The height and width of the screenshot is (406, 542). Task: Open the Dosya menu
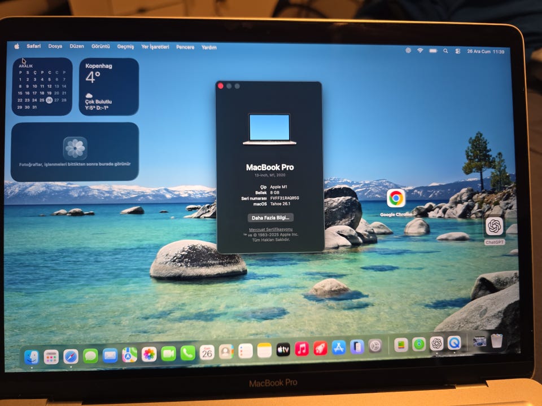pyautogui.click(x=55, y=46)
